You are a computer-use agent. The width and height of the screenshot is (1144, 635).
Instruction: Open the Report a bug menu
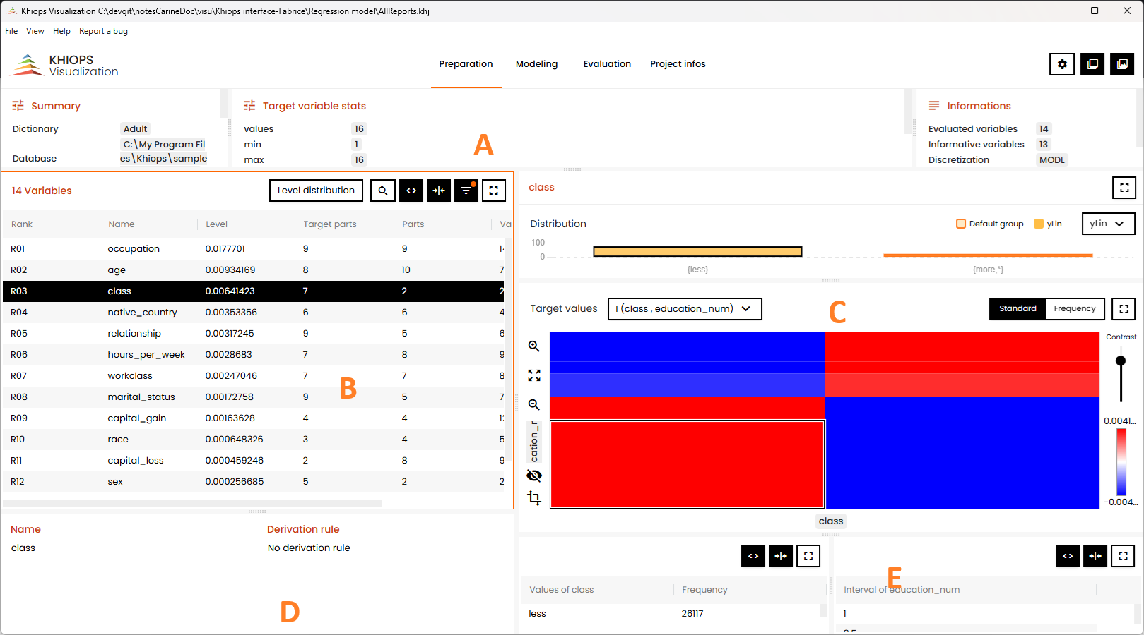[x=103, y=31]
